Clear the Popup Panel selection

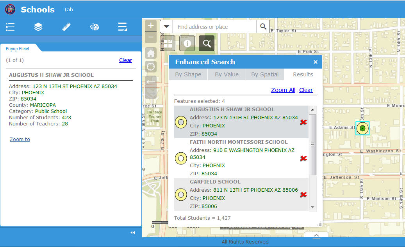[125, 60]
